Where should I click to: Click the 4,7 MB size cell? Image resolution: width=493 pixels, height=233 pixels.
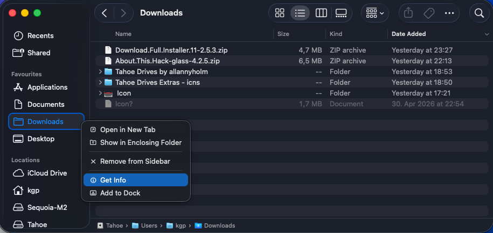(310, 50)
